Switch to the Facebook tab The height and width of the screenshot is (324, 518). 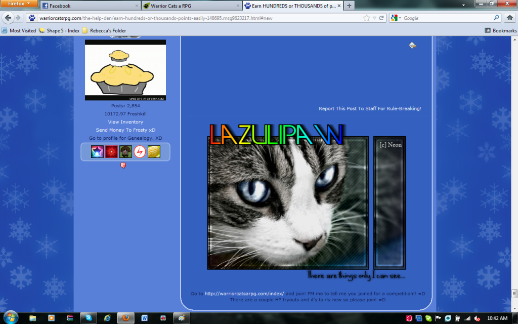pyautogui.click(x=89, y=6)
